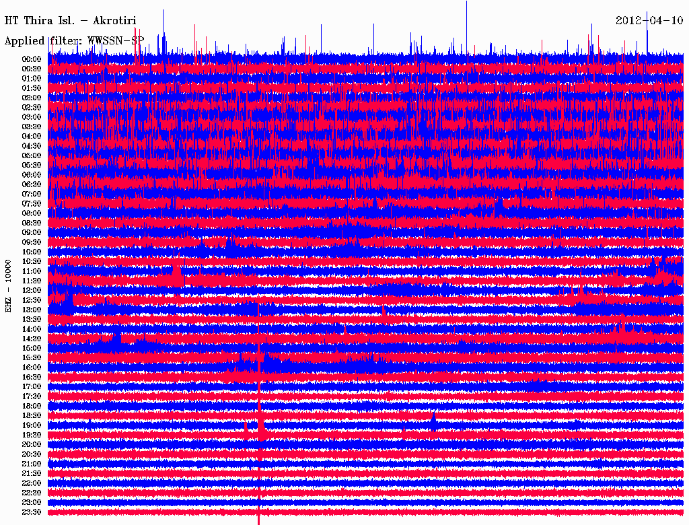
Task: Select the 06:30 time label
Action: 32,184
